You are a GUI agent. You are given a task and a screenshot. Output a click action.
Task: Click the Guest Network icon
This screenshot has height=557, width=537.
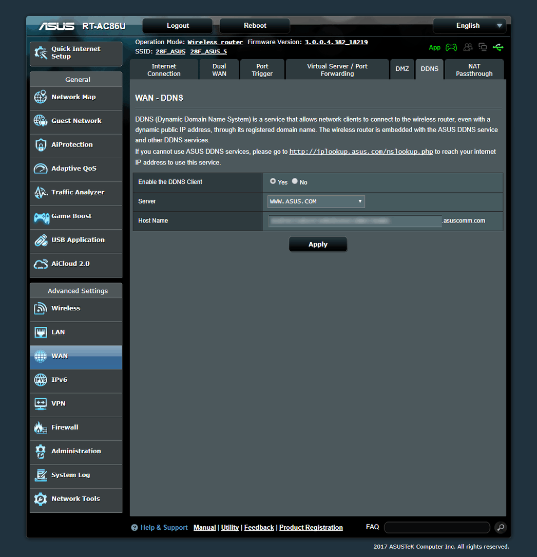coord(41,121)
